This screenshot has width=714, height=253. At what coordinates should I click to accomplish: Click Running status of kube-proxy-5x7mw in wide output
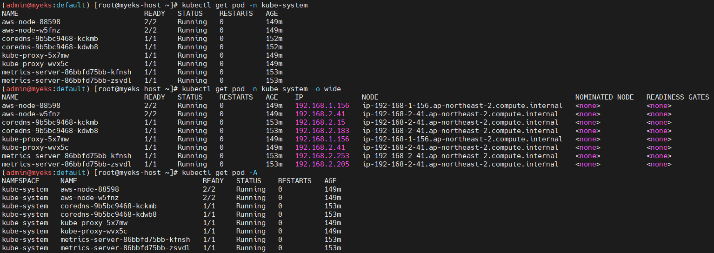192,139
